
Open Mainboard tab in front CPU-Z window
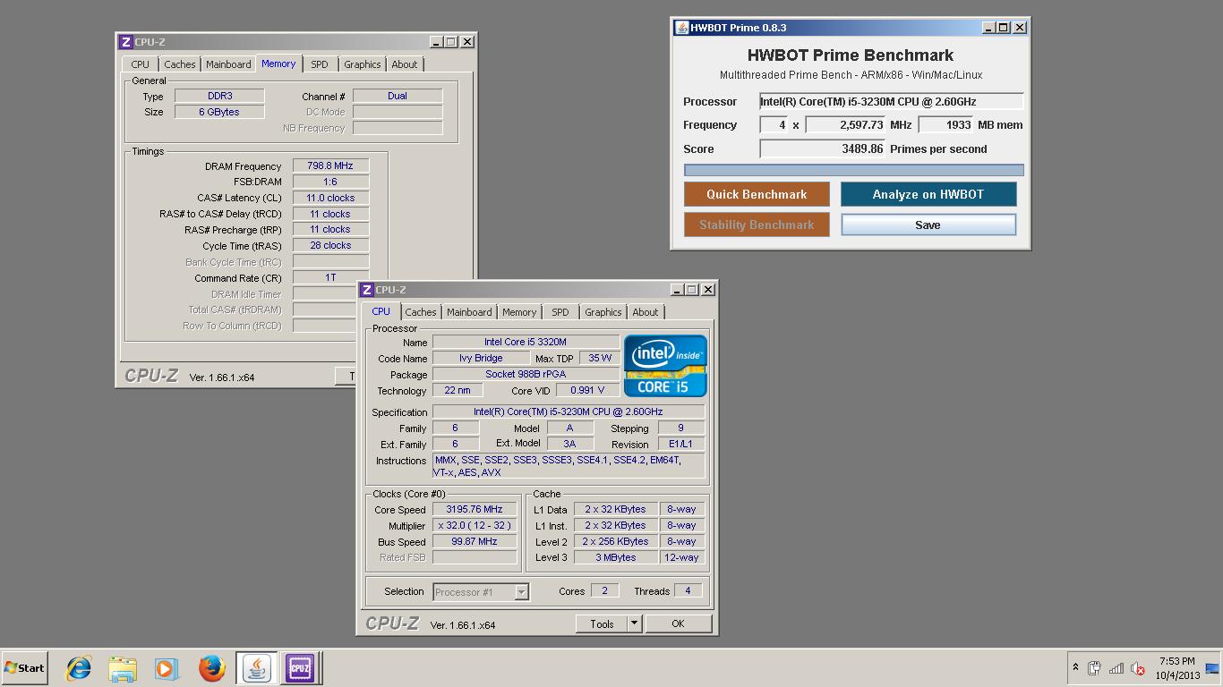[469, 312]
